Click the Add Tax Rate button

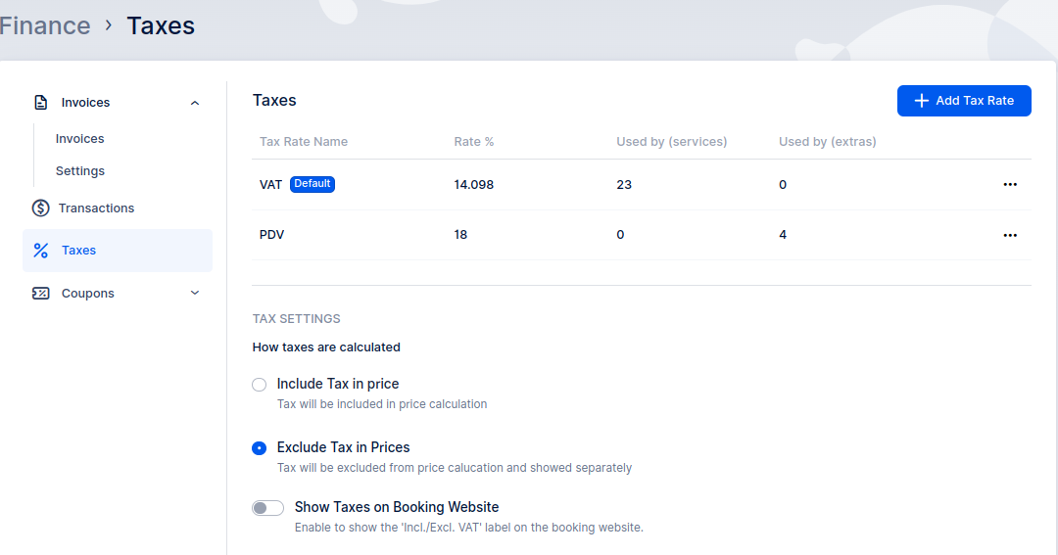pyautogui.click(x=964, y=101)
